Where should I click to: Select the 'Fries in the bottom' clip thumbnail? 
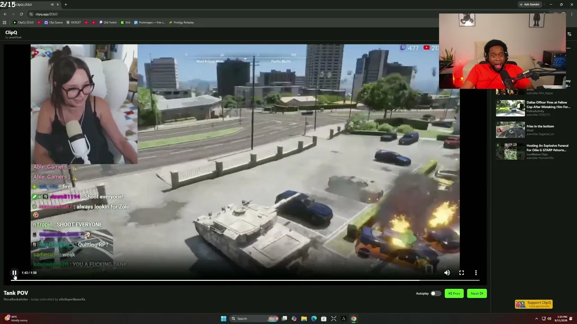pos(510,130)
